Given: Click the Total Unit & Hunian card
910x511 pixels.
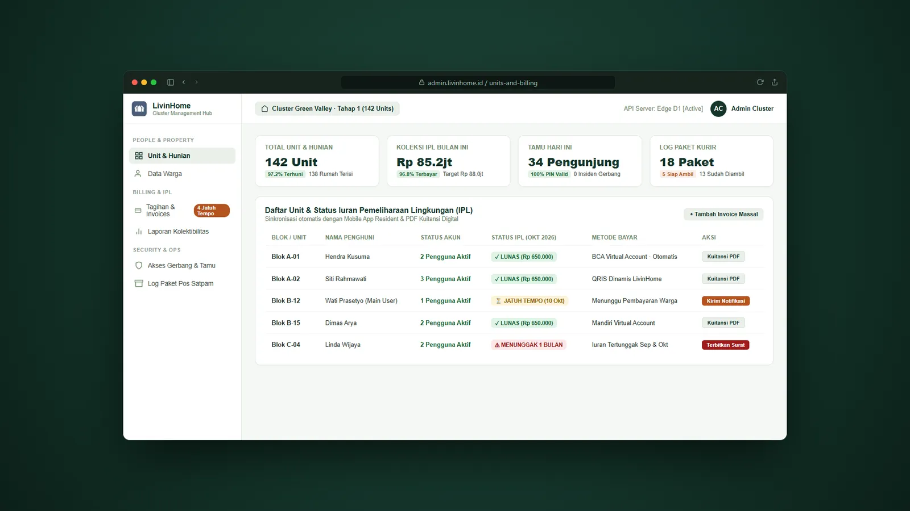Looking at the screenshot, I should click(317, 161).
